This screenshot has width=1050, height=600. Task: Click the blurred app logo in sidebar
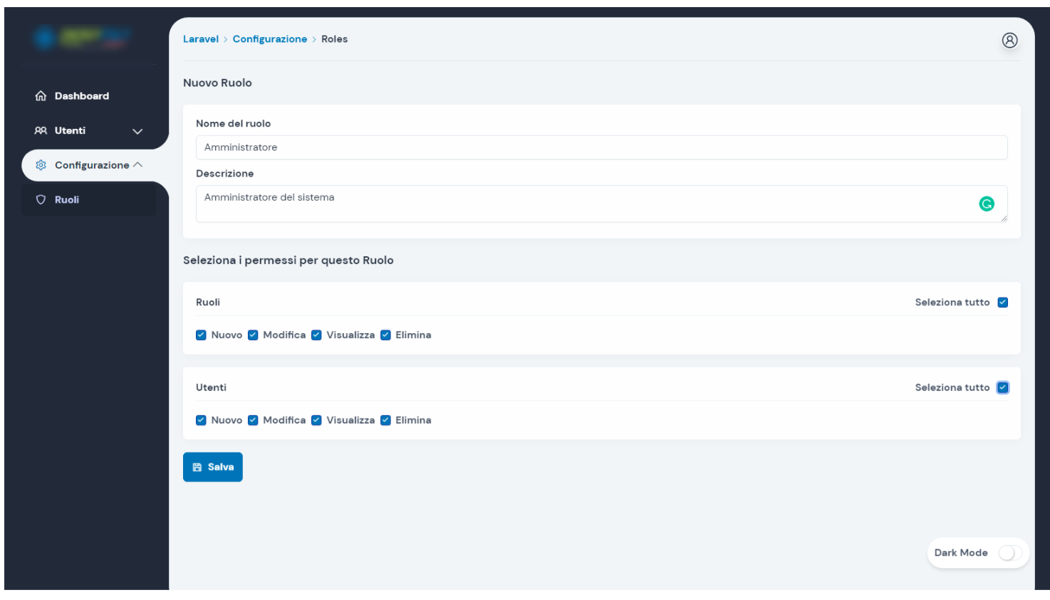pyautogui.click(x=82, y=38)
